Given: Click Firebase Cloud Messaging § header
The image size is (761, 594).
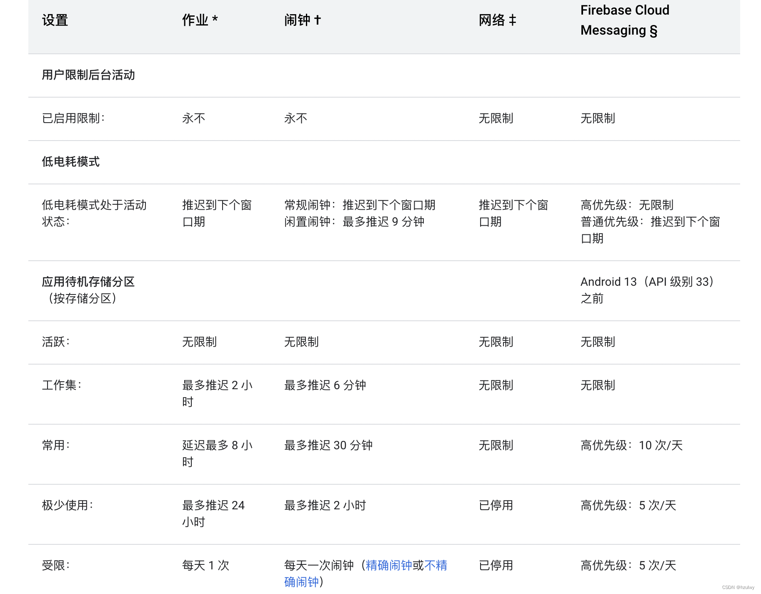Looking at the screenshot, I should pos(625,20).
